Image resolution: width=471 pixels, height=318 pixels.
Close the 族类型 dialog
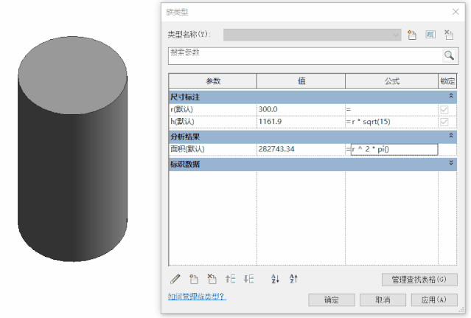click(456, 12)
